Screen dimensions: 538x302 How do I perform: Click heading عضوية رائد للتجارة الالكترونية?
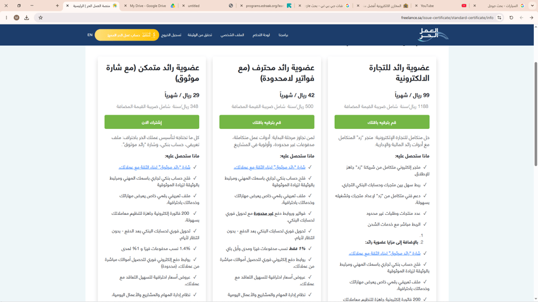(x=399, y=73)
